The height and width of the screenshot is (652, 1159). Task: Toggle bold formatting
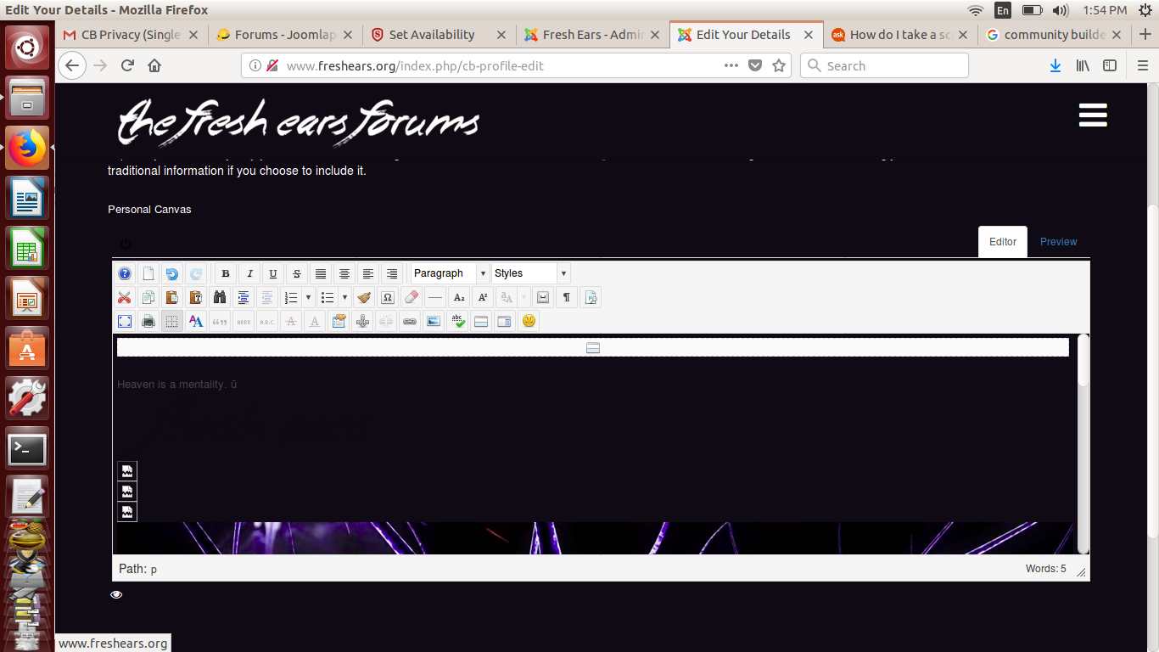click(225, 273)
